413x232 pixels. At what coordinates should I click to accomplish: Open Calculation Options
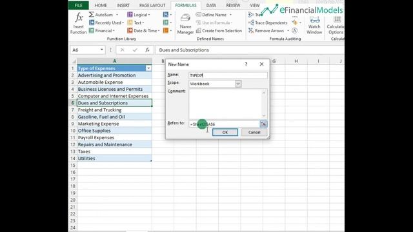click(336, 24)
